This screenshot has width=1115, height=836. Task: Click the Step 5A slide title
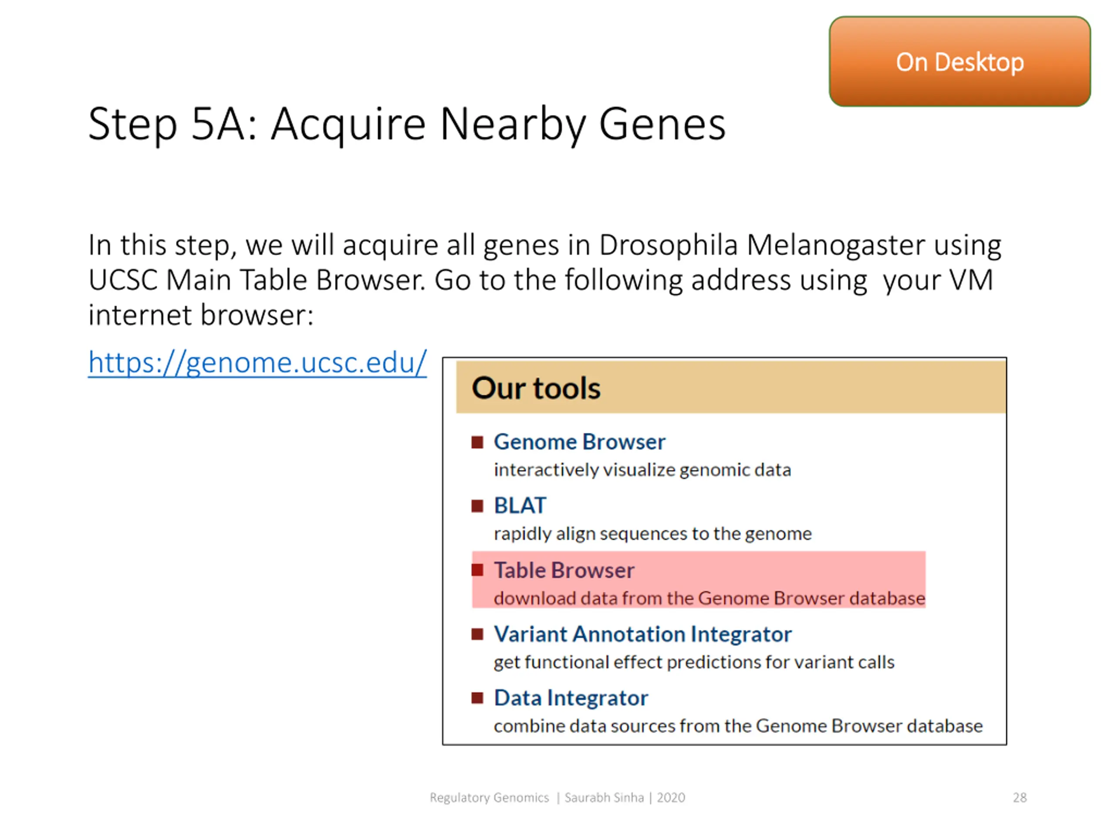(407, 125)
